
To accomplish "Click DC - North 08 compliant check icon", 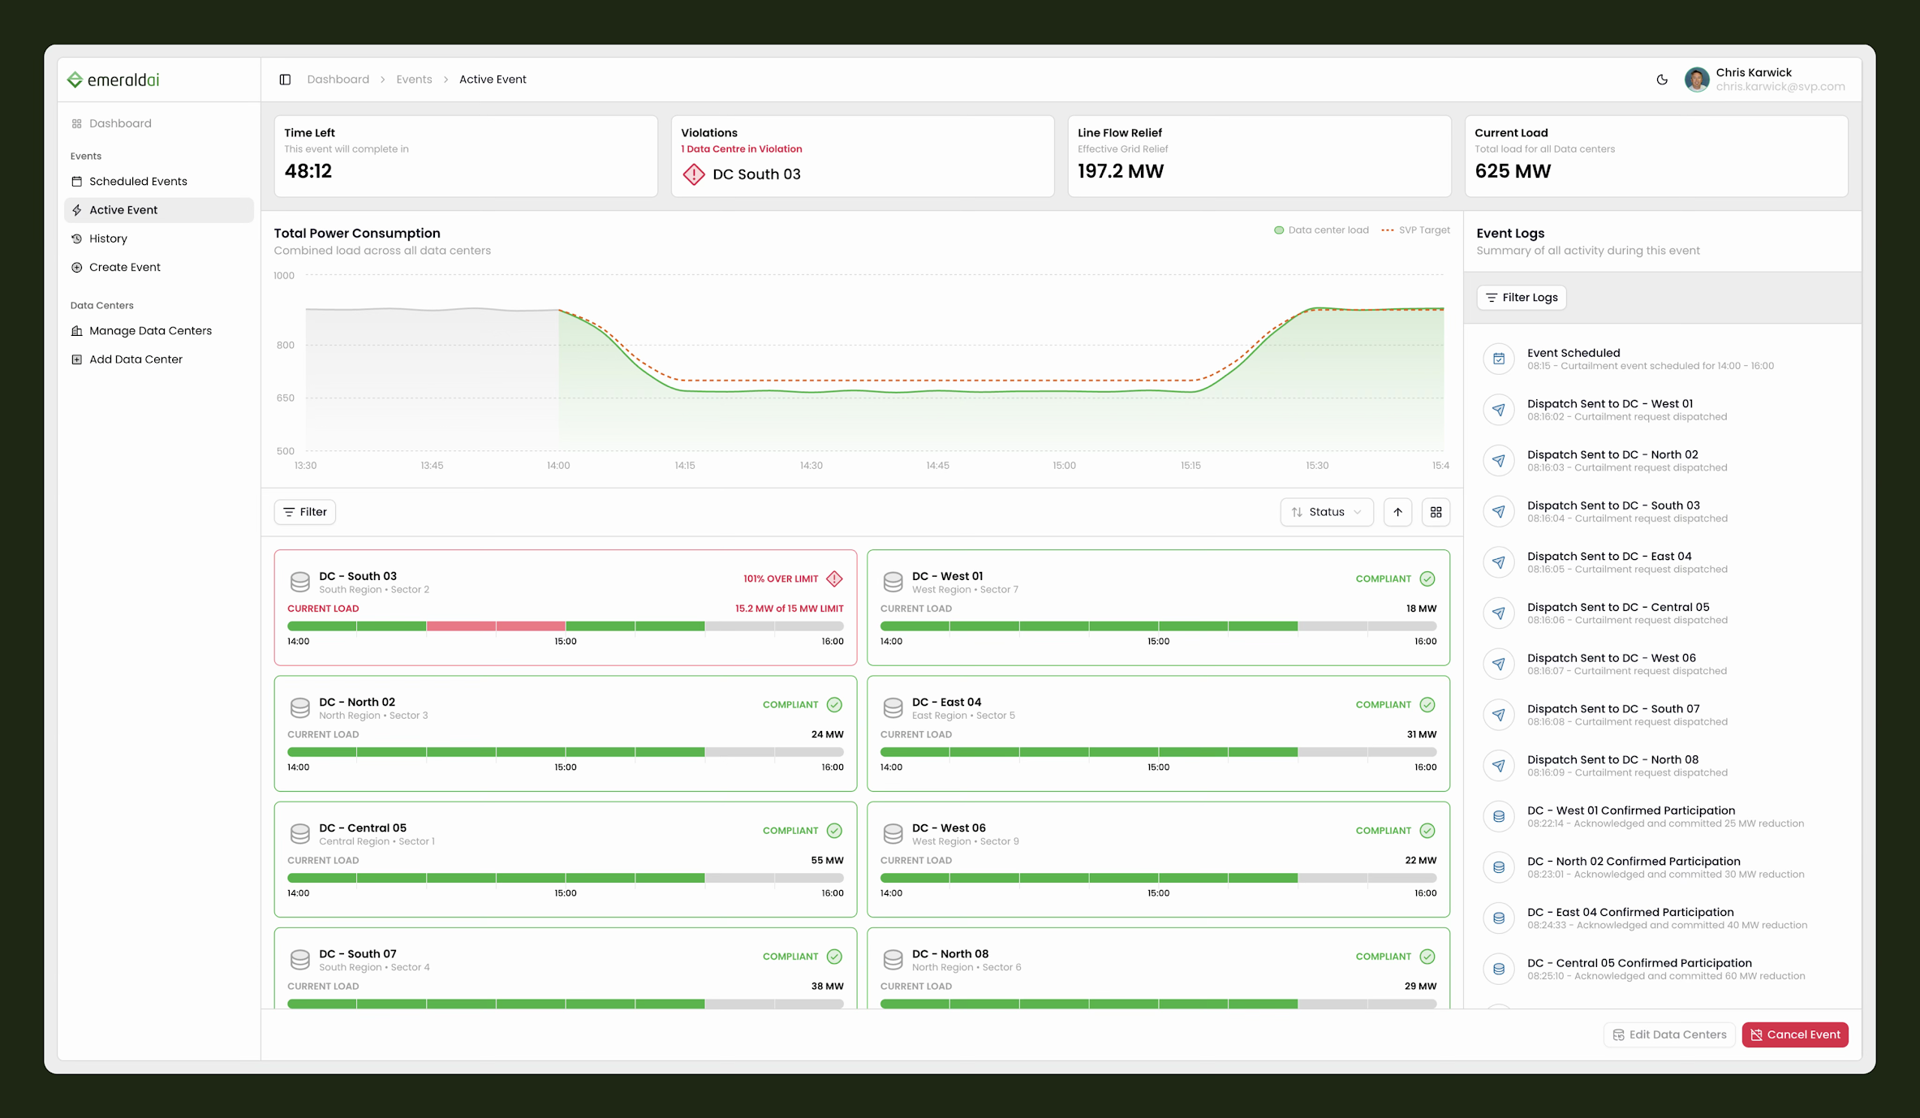I will tap(1427, 957).
